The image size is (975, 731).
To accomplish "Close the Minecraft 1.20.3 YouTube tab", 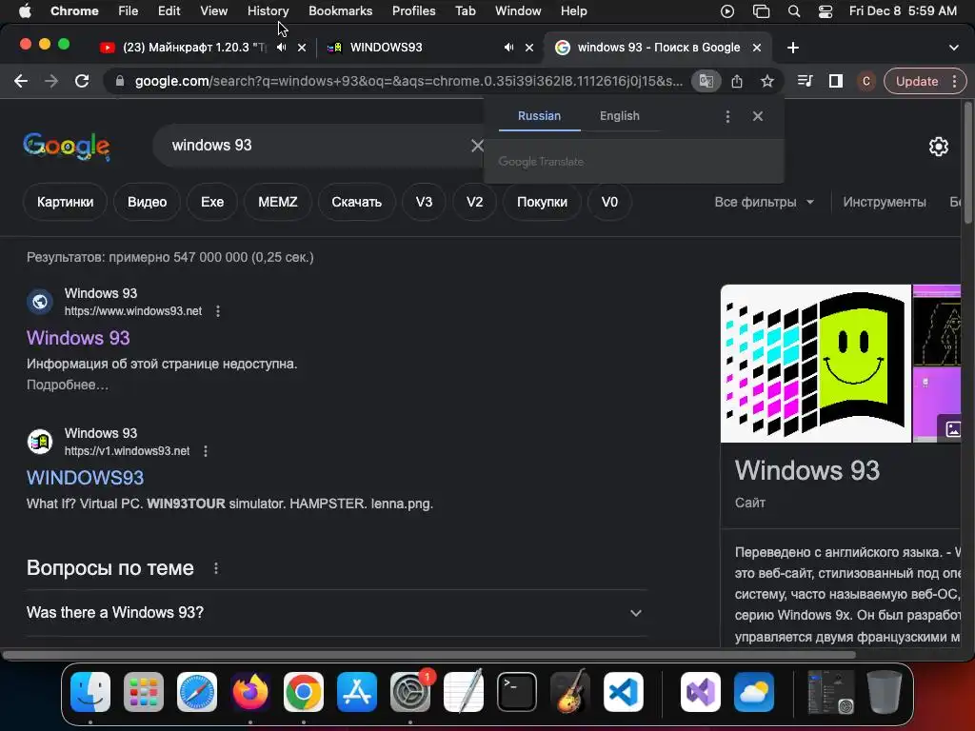I will click(302, 48).
